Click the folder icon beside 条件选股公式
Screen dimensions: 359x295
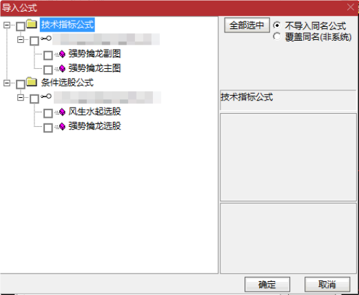pos(32,82)
